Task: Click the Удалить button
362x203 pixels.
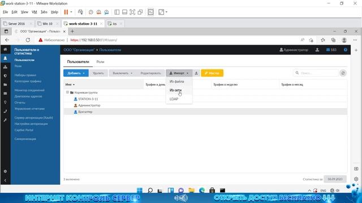Action: click(98, 73)
